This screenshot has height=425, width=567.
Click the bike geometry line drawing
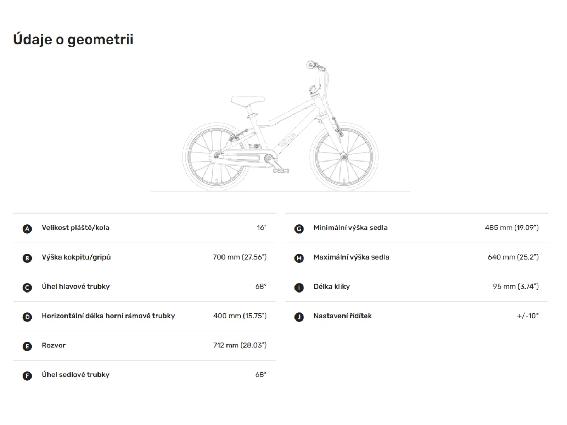click(x=280, y=126)
